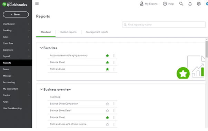Open the settings gear
The width and height of the screenshot is (208, 131).
click(x=199, y=4)
